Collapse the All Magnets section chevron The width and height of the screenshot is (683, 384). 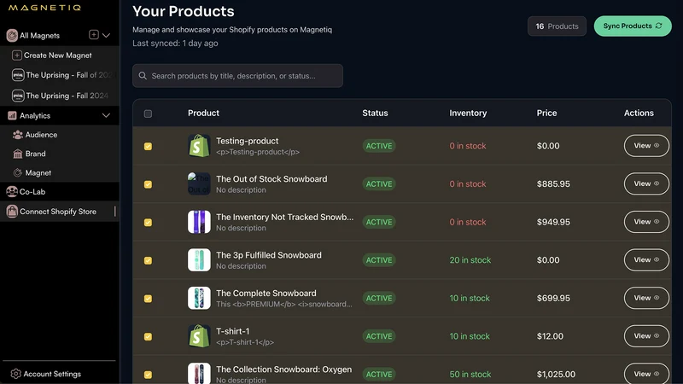[106, 35]
